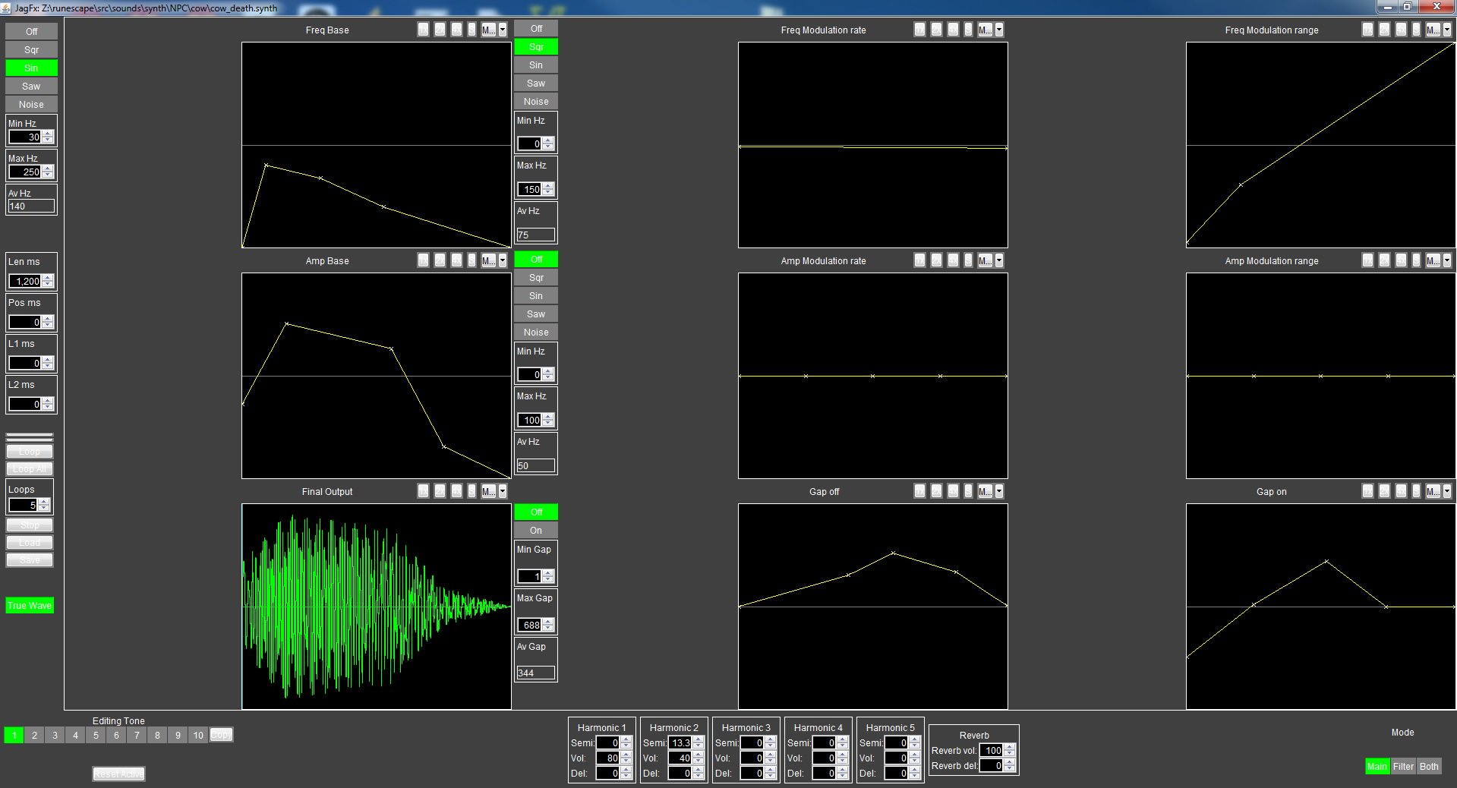The height and width of the screenshot is (788, 1457).
Task: Click the 2x button above Freq Modulation range
Action: [x=1384, y=30]
